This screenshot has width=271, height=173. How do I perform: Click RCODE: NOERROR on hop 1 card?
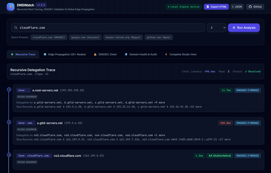[x=27, y=97]
